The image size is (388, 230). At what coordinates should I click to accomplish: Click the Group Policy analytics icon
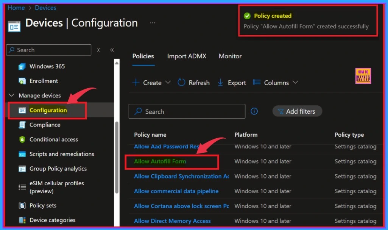coord(22,169)
